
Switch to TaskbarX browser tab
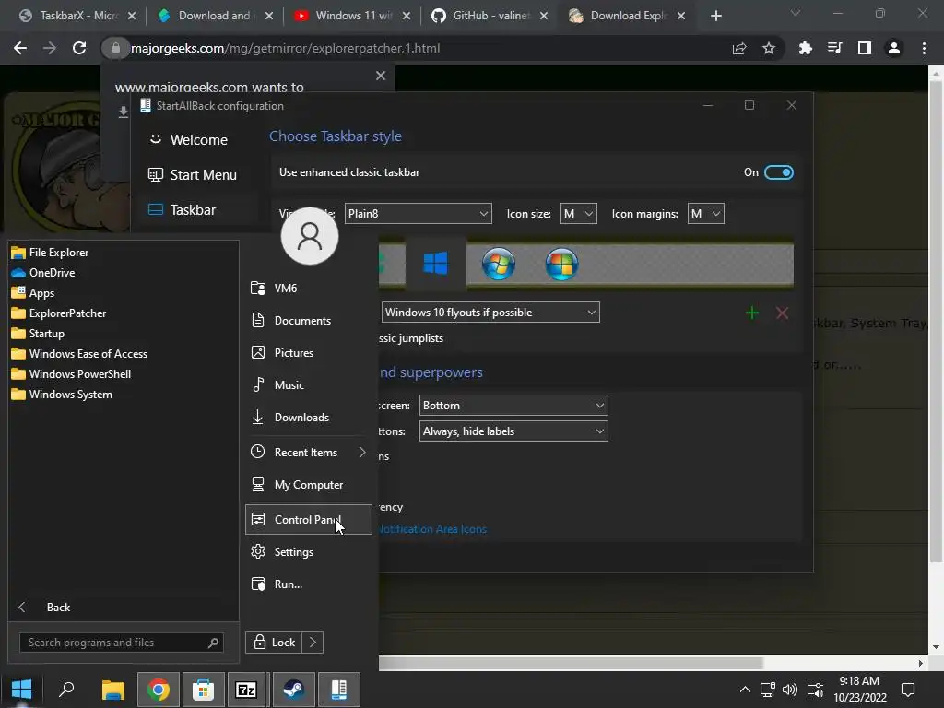tap(78, 16)
